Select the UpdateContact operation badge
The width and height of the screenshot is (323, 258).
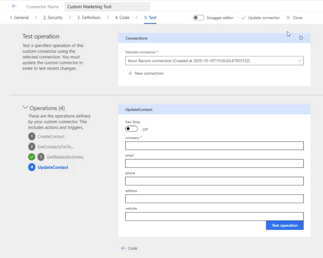pyautogui.click(x=32, y=167)
